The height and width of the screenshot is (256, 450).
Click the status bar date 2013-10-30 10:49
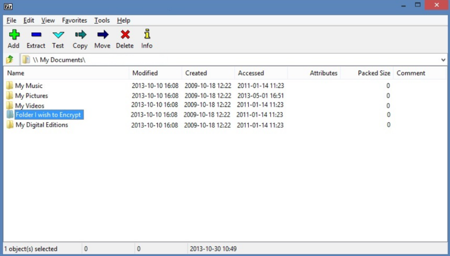pyautogui.click(x=213, y=249)
